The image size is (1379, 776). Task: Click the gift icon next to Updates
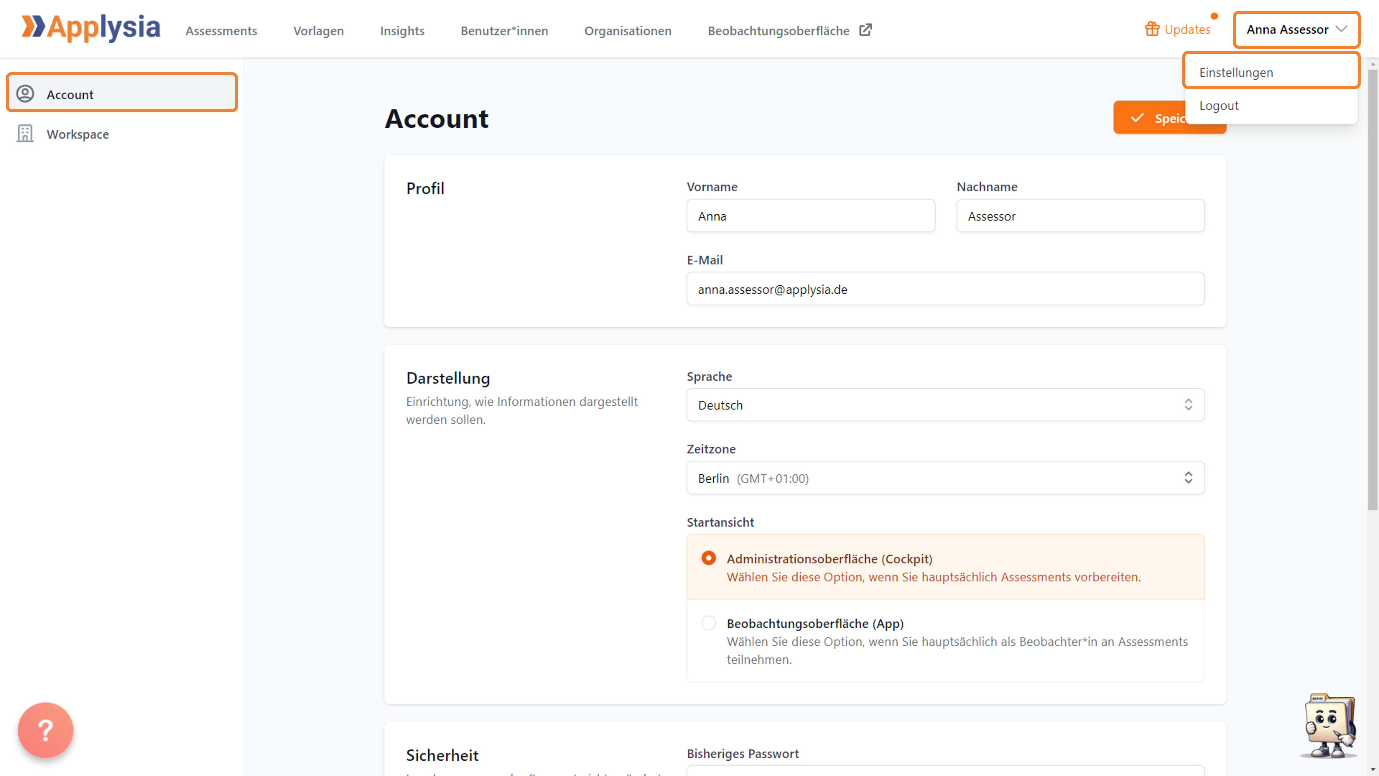click(1152, 29)
